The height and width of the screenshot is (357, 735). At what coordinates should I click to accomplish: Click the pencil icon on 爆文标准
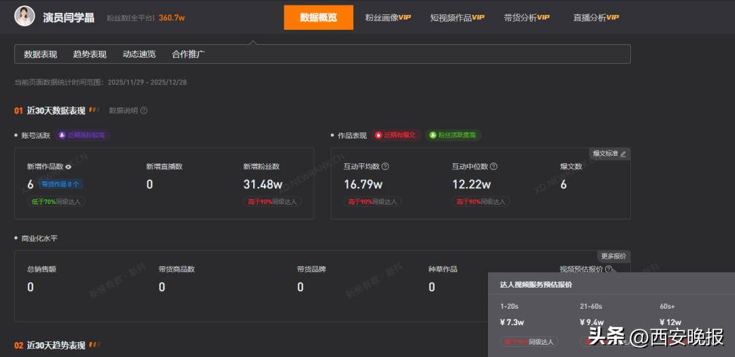click(x=623, y=154)
